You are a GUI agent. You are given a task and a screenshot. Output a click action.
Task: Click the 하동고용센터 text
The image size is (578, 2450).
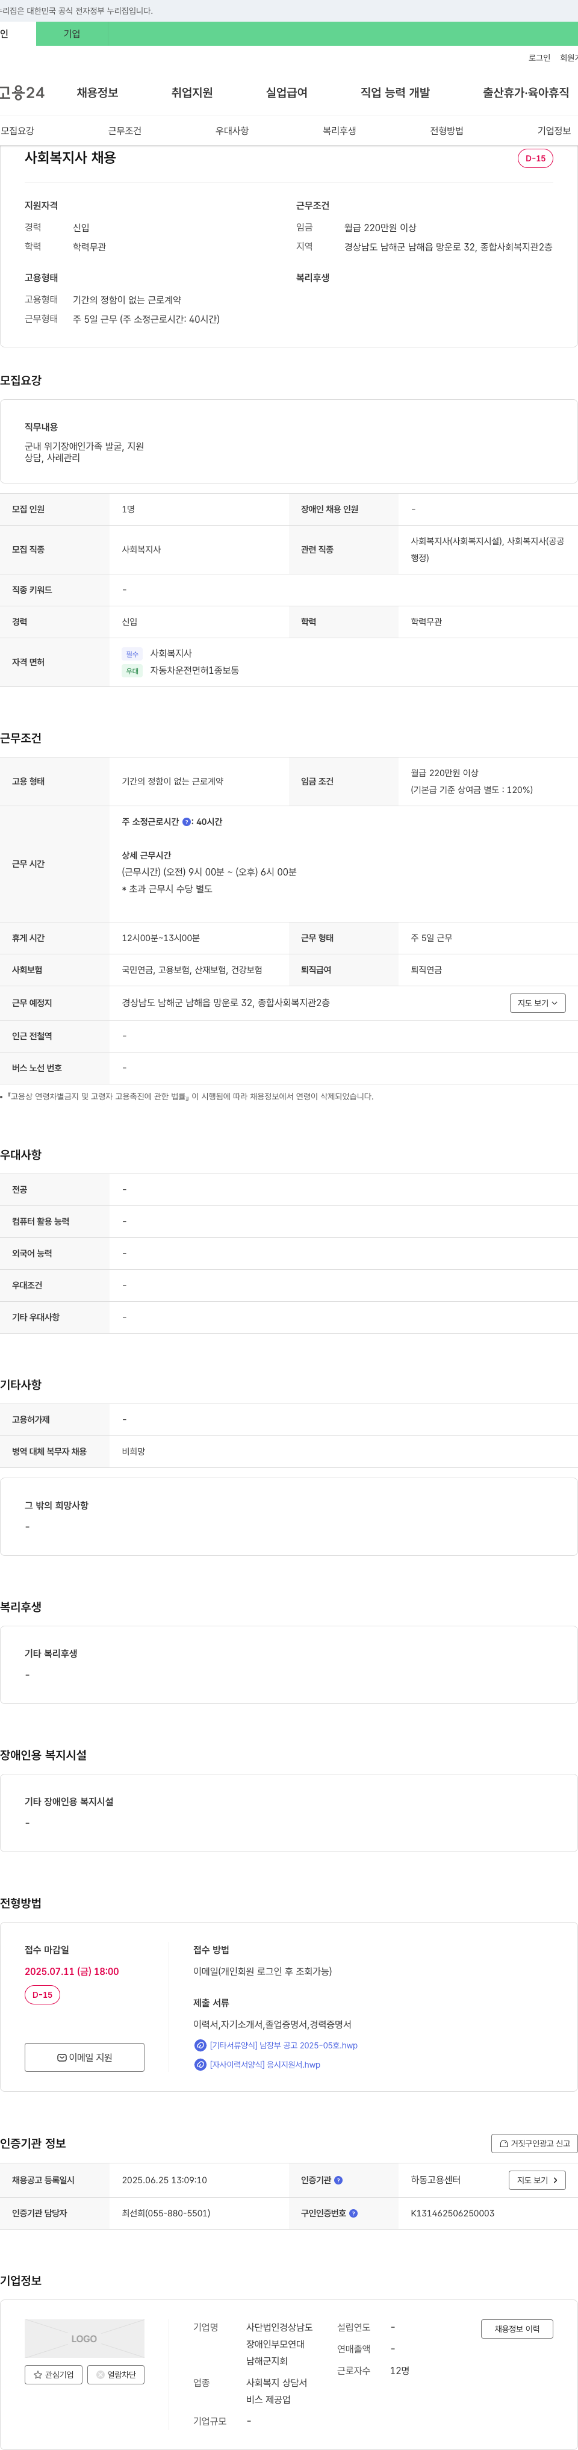(x=435, y=2180)
